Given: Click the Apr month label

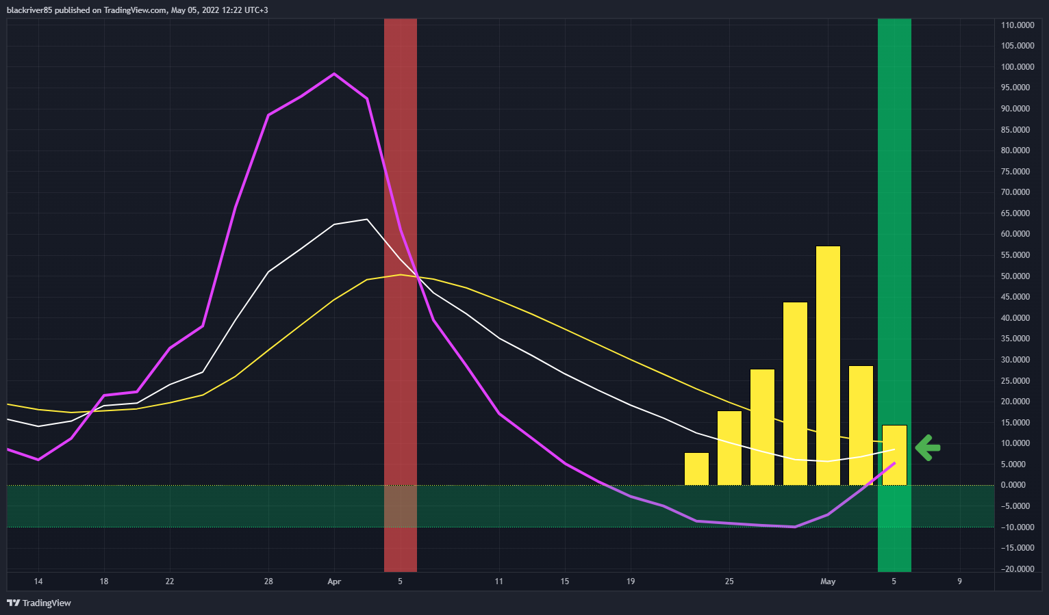Looking at the screenshot, I should [334, 581].
